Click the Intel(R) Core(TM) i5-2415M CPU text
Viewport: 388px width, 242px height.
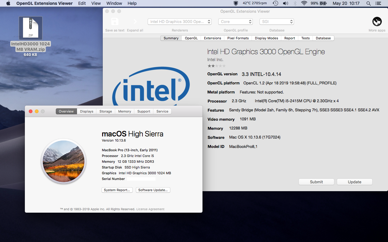click(297, 101)
